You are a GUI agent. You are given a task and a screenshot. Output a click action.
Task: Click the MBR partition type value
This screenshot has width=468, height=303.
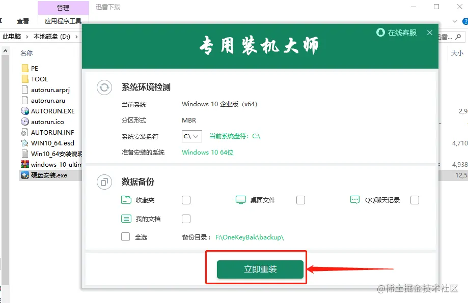189,120
